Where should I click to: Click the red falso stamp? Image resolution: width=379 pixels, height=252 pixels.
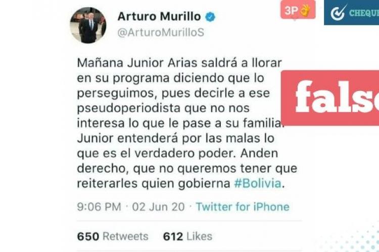point(330,97)
